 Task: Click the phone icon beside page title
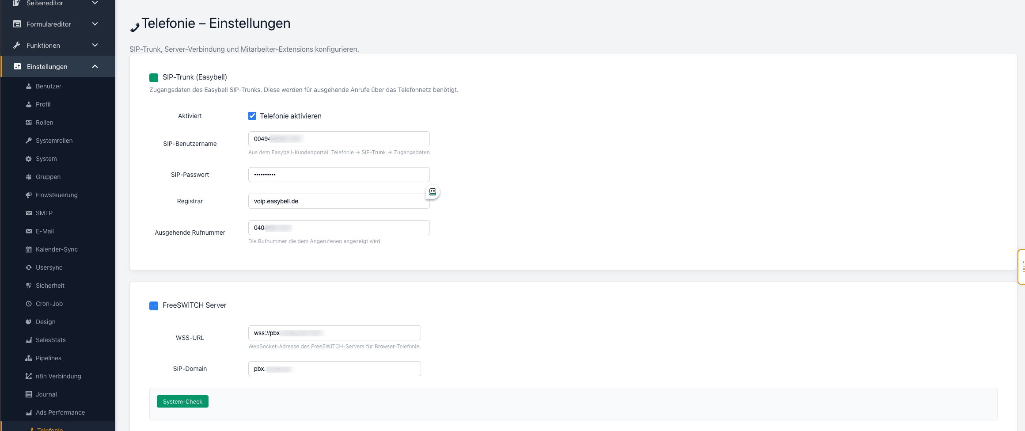pyautogui.click(x=135, y=27)
